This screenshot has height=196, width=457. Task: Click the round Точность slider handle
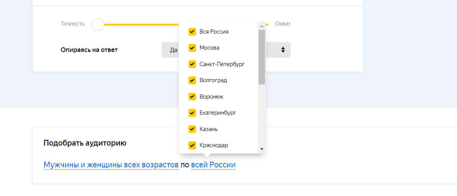(98, 24)
